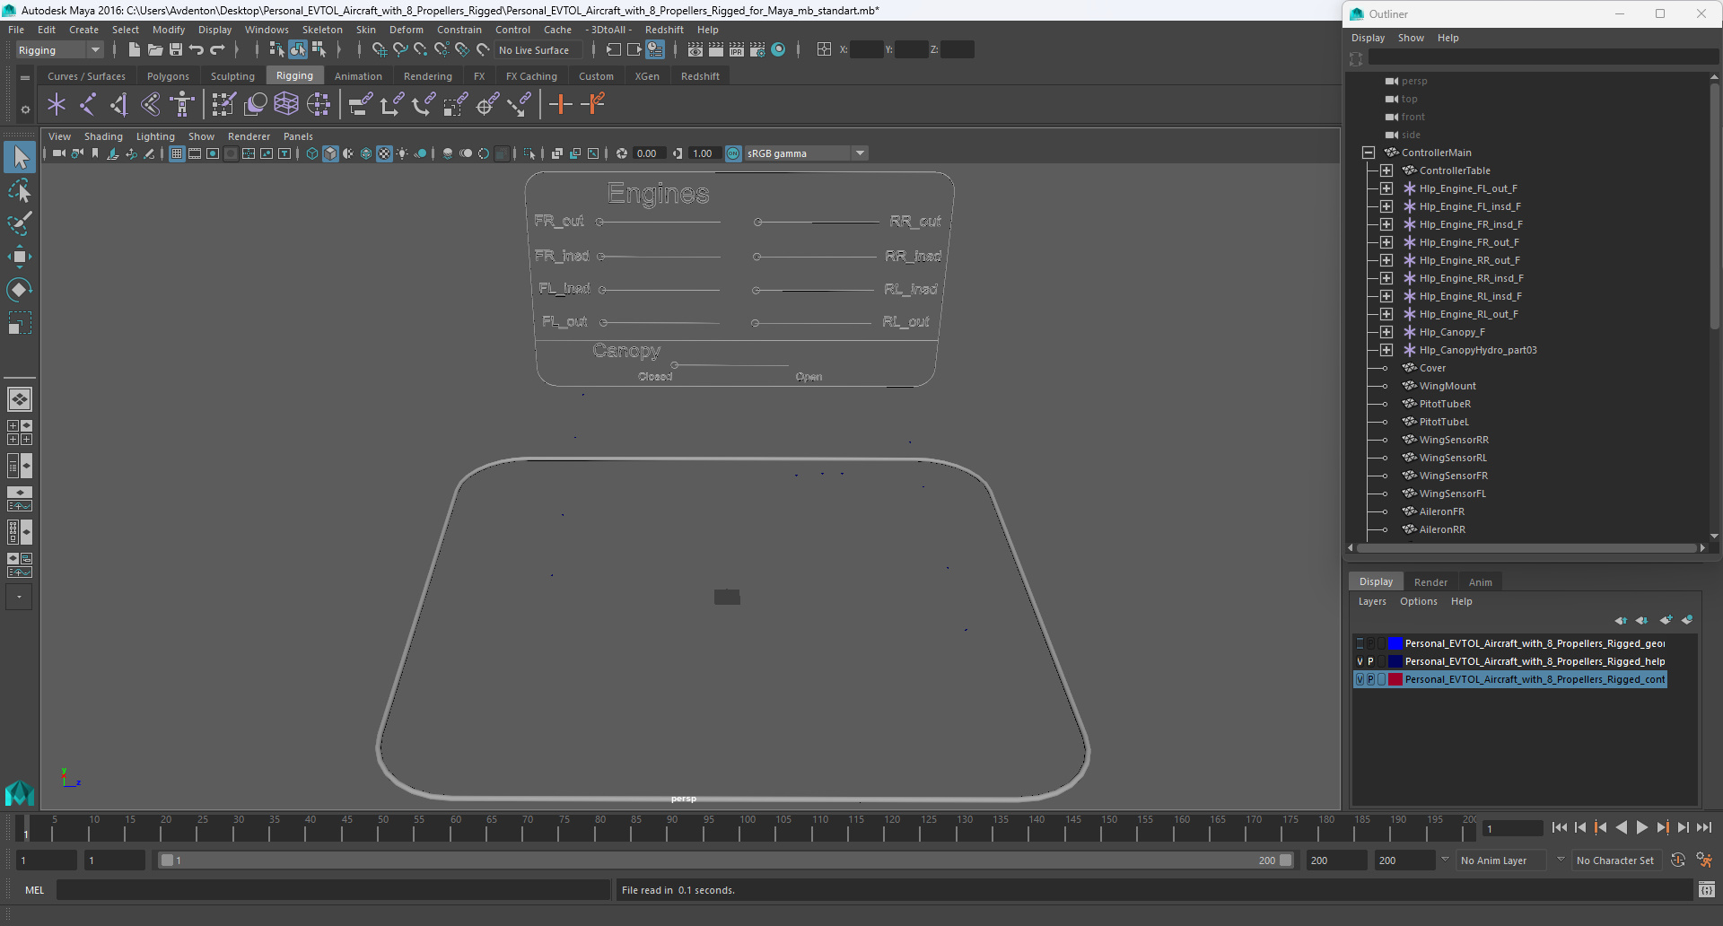This screenshot has width=1723, height=926.
Task: Toggle visibility V of the Rigged_help layer
Action: pyautogui.click(x=1360, y=661)
